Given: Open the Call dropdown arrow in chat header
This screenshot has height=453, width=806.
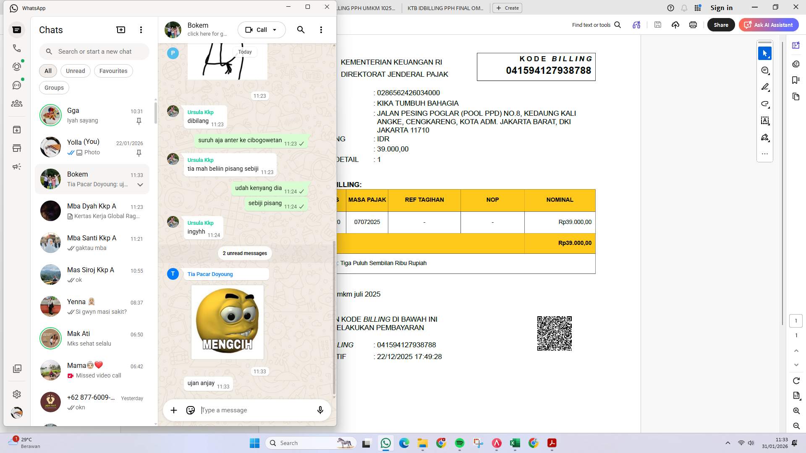Looking at the screenshot, I should (275, 29).
